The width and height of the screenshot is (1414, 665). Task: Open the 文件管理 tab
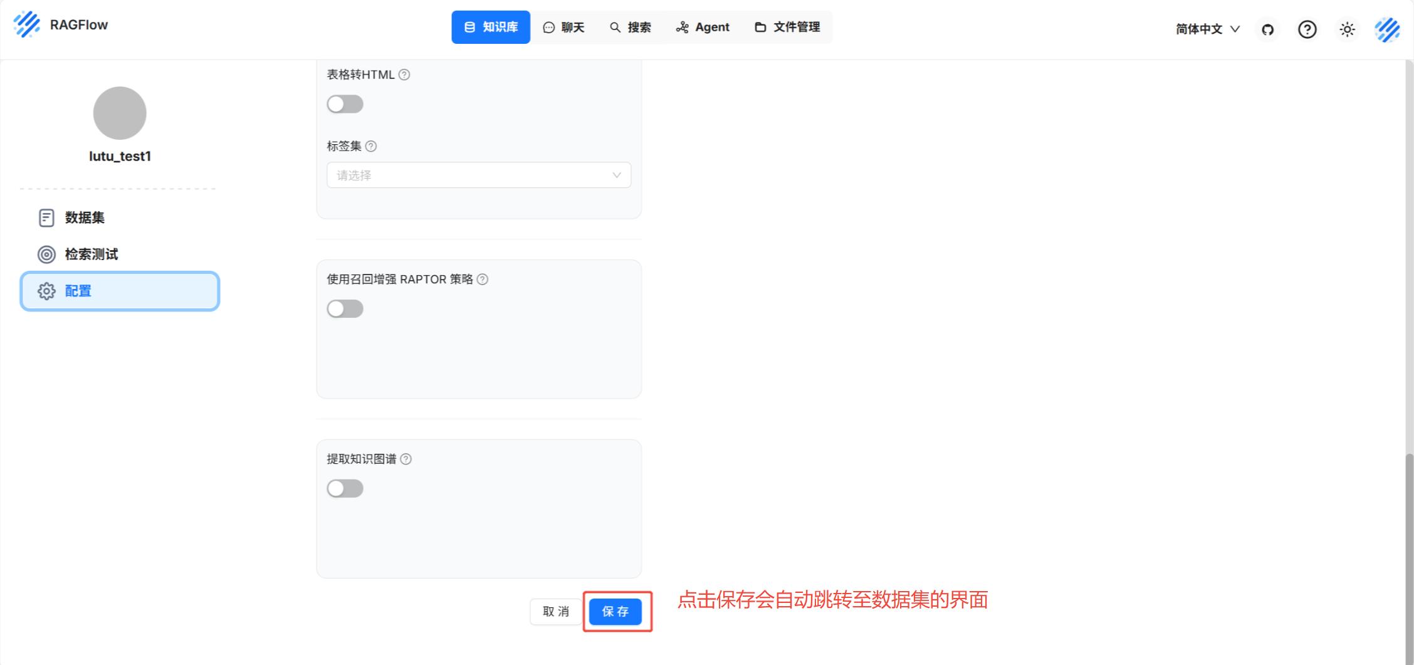coord(787,27)
